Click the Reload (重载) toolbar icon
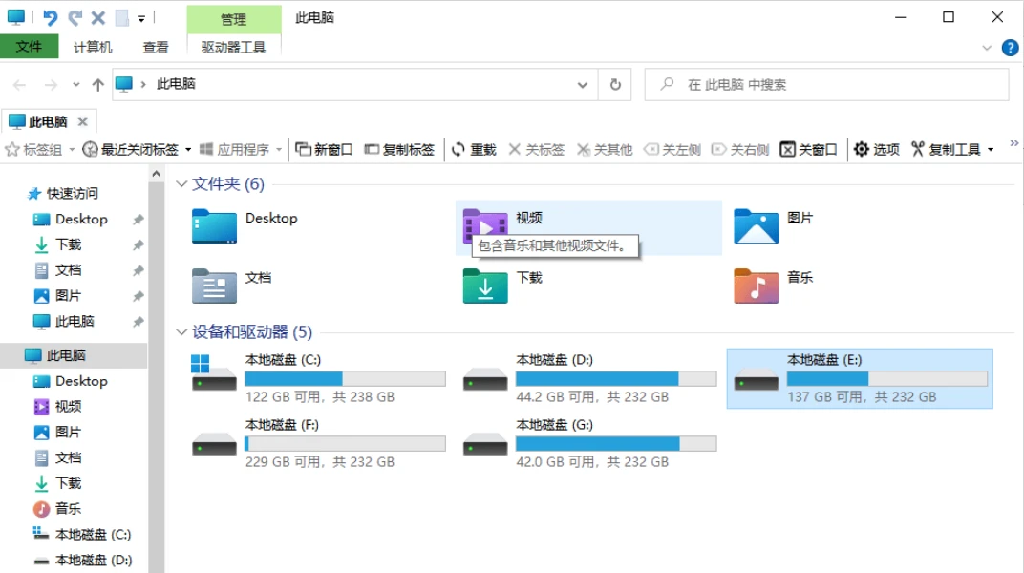 pyautogui.click(x=459, y=150)
